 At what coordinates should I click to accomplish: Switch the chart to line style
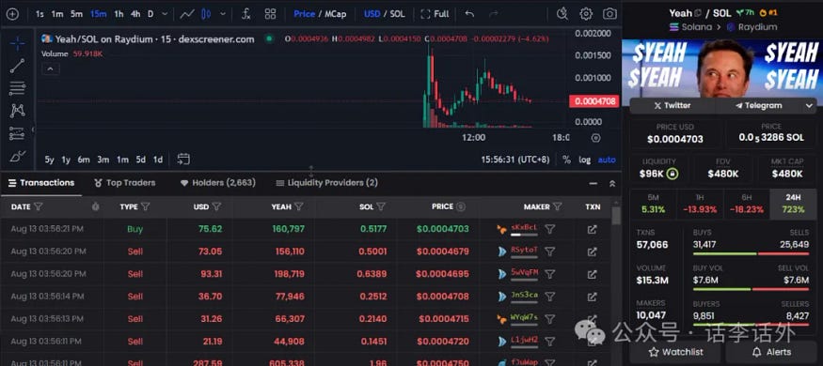coord(187,14)
